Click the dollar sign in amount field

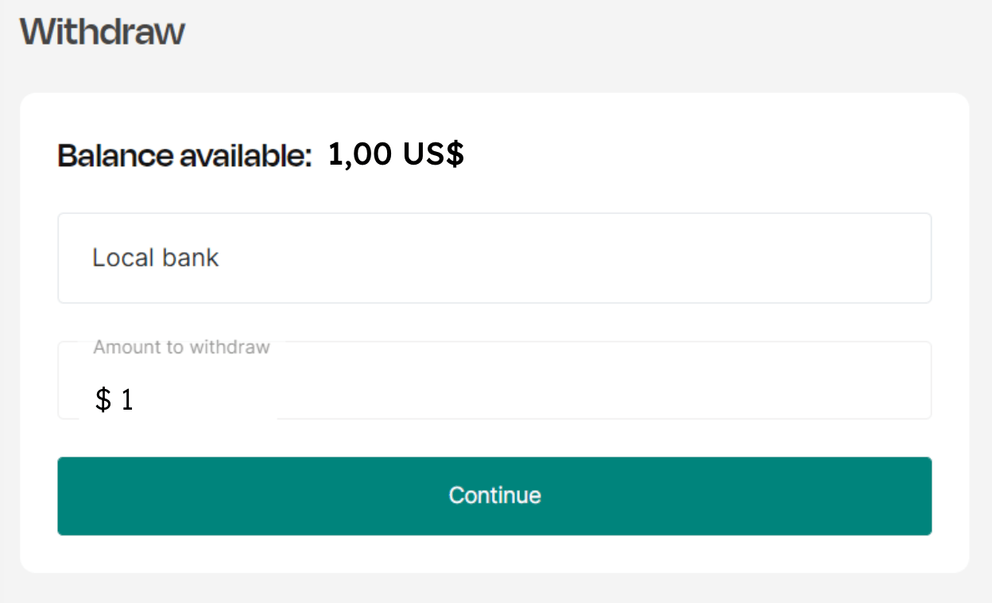[102, 399]
